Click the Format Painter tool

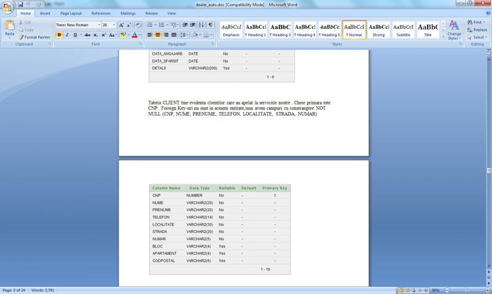pos(34,37)
